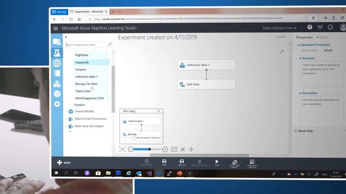Viewport: 346px width, 194px height.
Task: Select the Experiments browser tab
Action: (88, 12)
